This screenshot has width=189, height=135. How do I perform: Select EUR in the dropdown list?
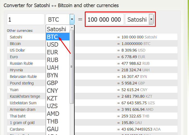click(x=58, y=52)
